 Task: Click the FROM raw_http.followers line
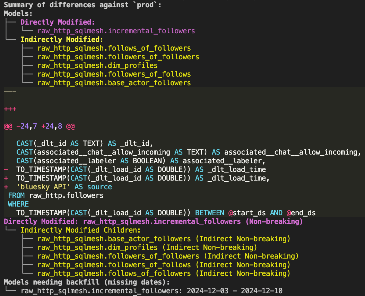coord(56,195)
